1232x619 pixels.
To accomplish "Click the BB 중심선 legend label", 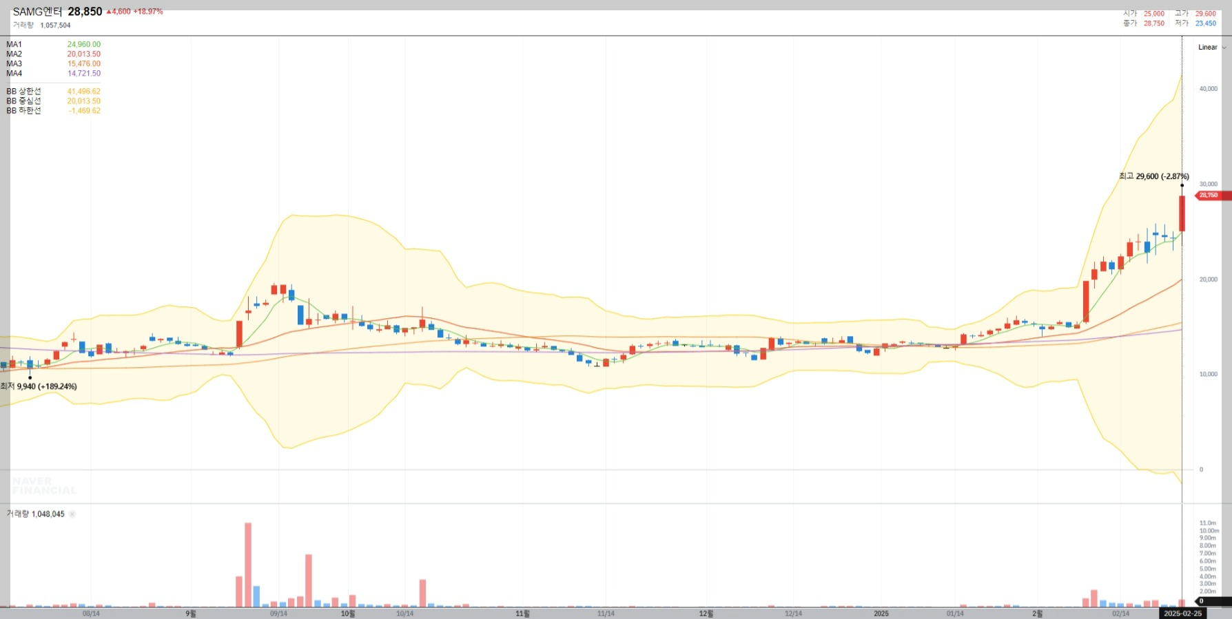I will pos(23,101).
